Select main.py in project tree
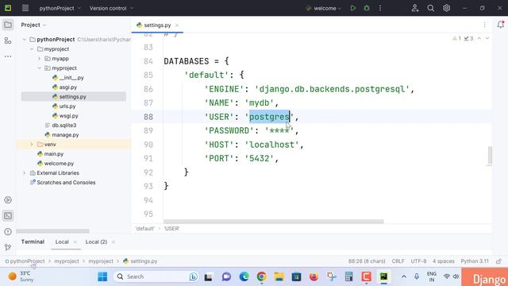This screenshot has width=508, height=286. click(x=50, y=154)
